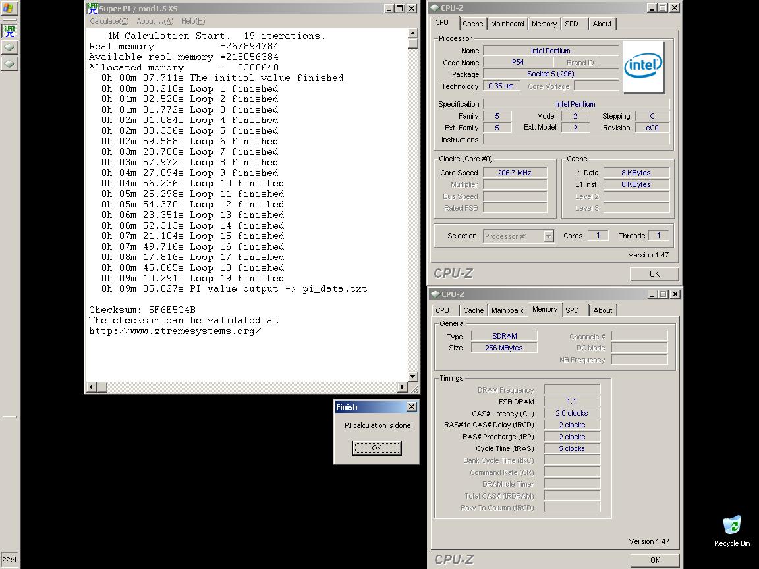Screen dimensions: 759x569
Task: Open the Processor #1 selection dropdown
Action: [548, 236]
